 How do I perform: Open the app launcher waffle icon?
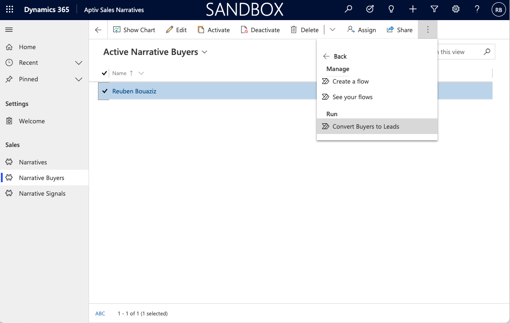point(10,9)
